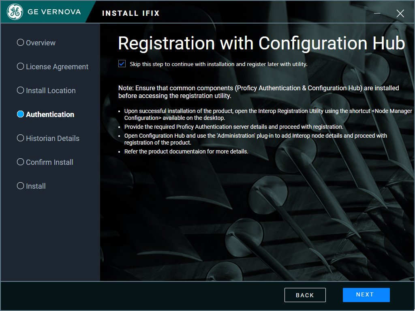Image resolution: width=415 pixels, height=311 pixels.
Task: Click the Back button
Action: (x=305, y=295)
